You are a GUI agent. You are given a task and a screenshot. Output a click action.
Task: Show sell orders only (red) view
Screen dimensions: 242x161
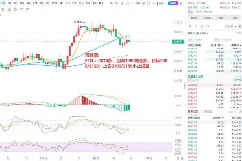196,26
